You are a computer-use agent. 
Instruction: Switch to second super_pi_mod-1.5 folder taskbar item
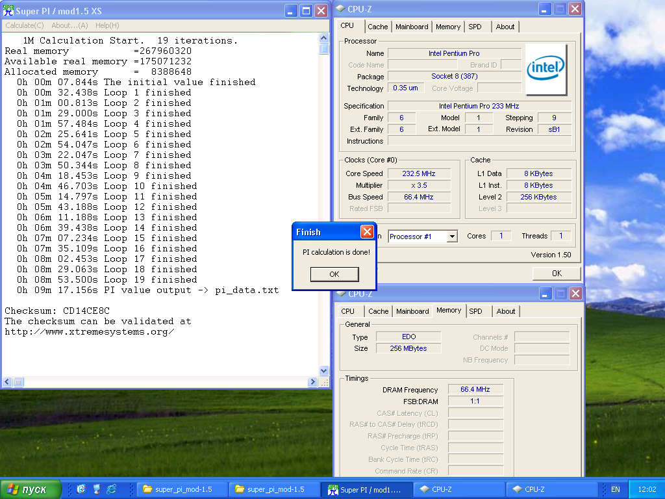pyautogui.click(x=273, y=489)
